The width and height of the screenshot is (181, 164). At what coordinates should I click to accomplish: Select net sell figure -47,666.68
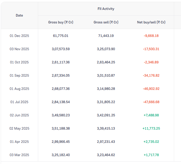[x=151, y=102]
